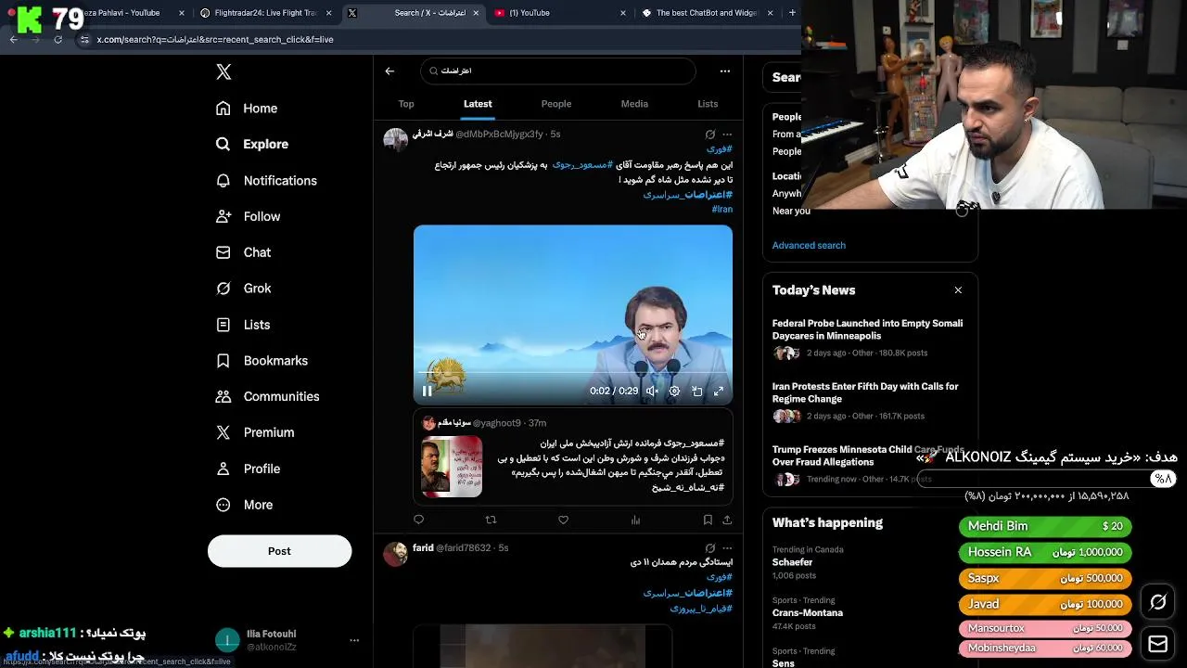1187x668 pixels.
Task: Open video settings gear
Action: (x=674, y=392)
